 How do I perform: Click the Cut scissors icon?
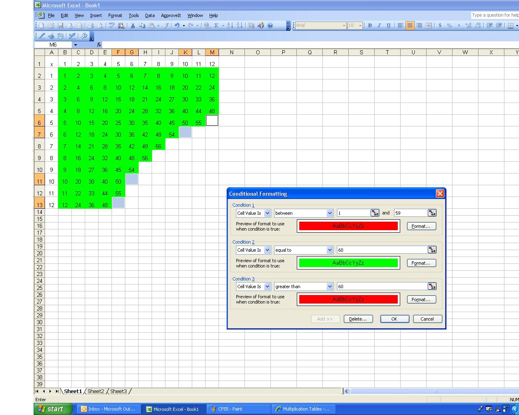point(133,26)
